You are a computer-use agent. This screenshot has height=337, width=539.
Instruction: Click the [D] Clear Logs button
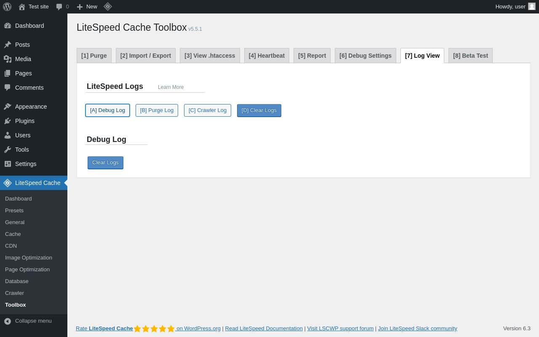[259, 110]
